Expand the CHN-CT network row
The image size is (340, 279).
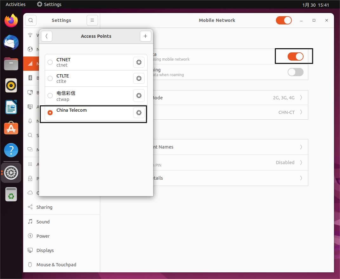coord(230,112)
